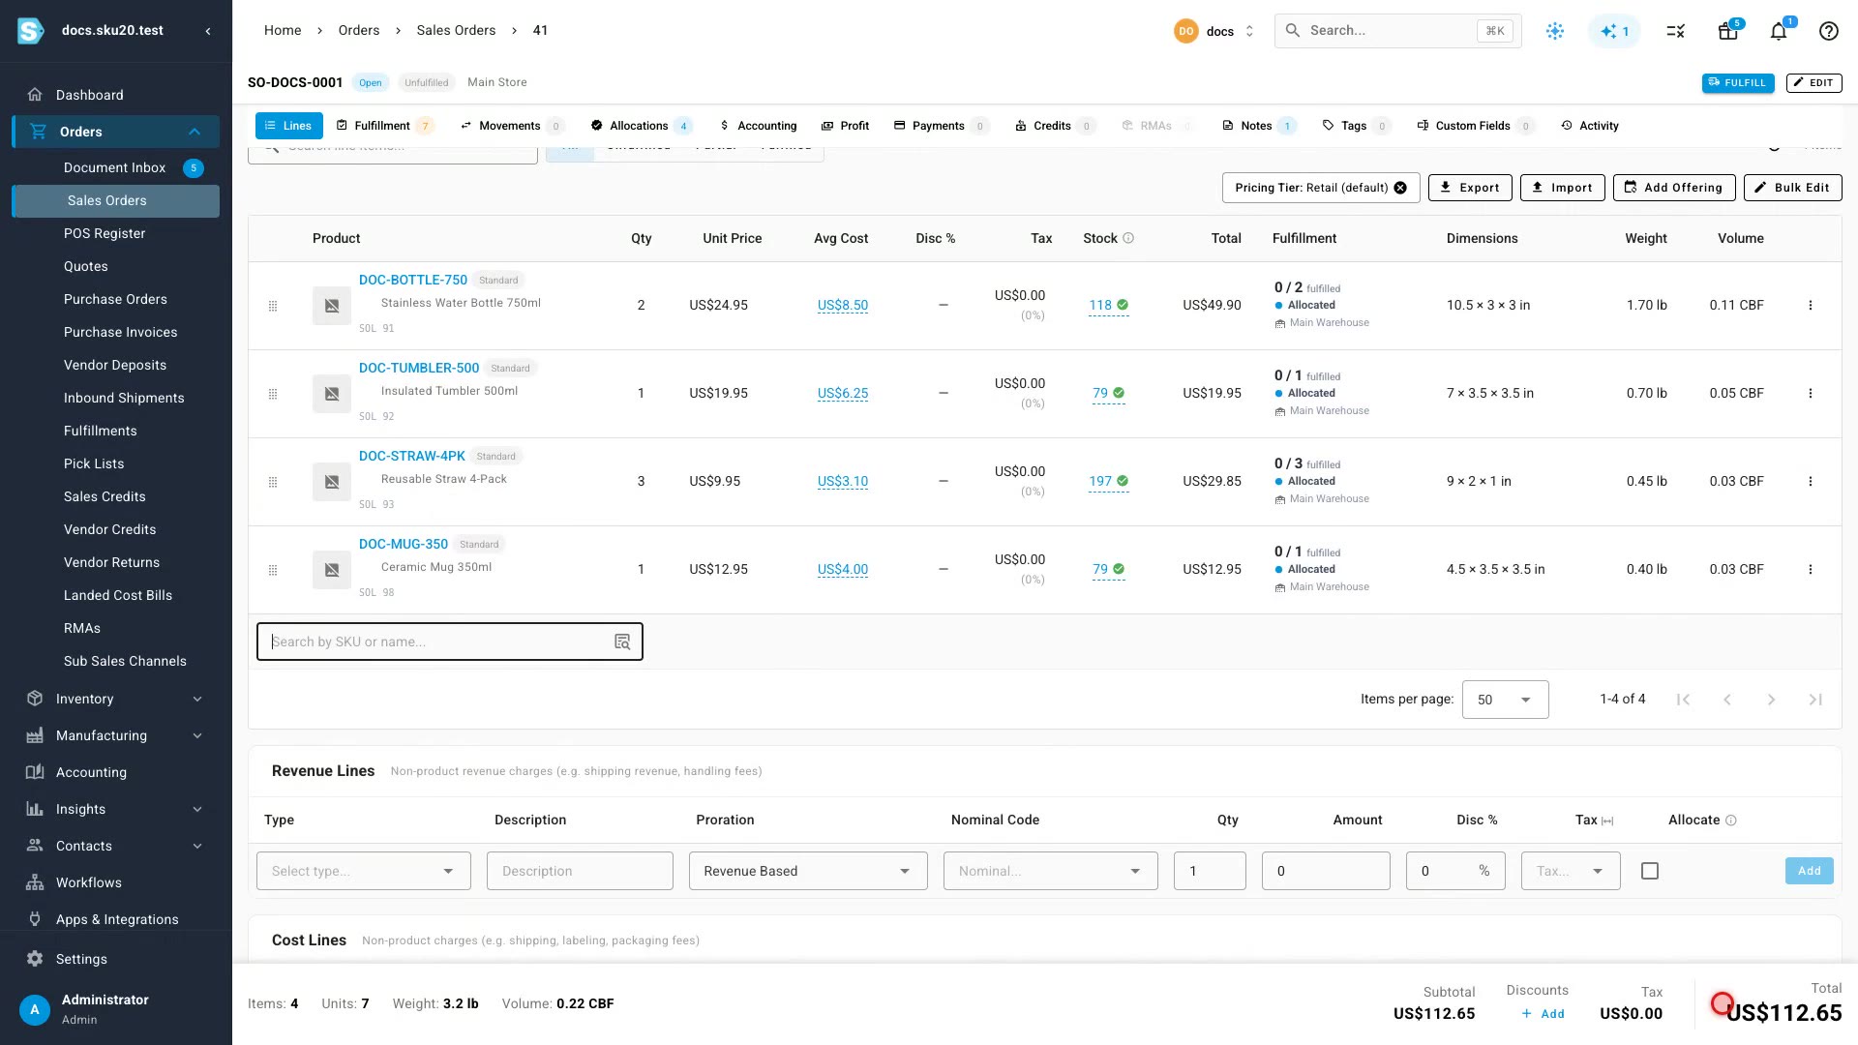Image resolution: width=1858 pixels, height=1045 pixels.
Task: Click the Stock column info icon
Action: [1128, 238]
